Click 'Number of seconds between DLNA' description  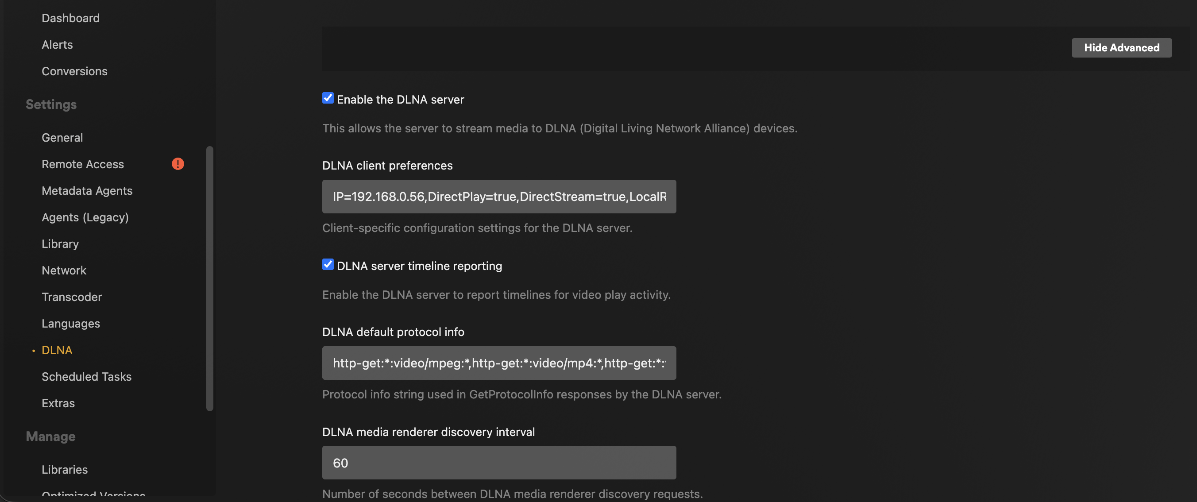point(512,494)
